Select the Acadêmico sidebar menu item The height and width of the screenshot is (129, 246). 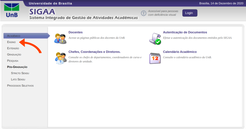[14, 36]
